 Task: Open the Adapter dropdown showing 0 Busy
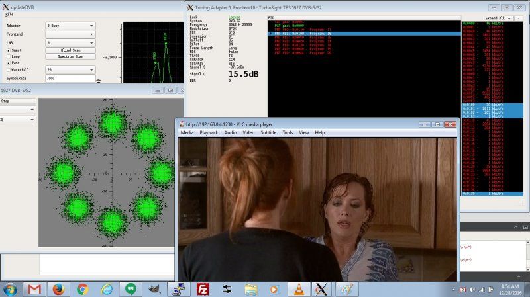click(x=70, y=26)
